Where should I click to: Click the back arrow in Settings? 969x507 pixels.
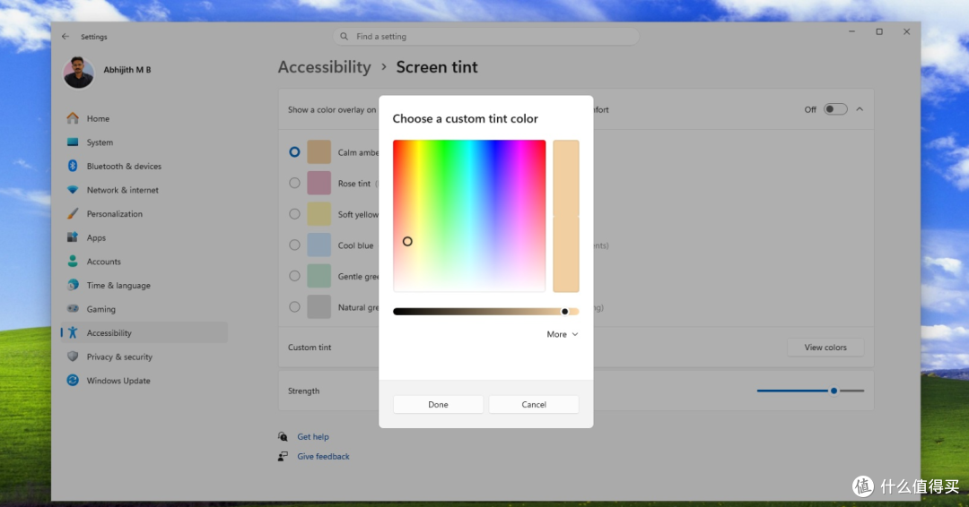coord(65,37)
